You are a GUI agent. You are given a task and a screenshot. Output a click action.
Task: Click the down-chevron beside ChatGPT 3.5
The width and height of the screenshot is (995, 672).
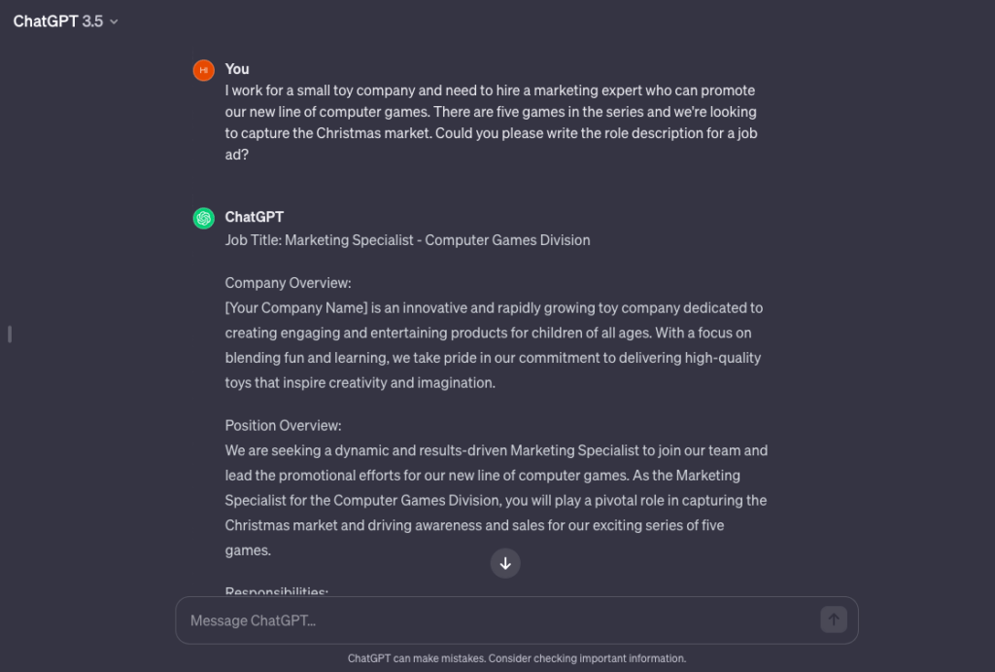113,20
